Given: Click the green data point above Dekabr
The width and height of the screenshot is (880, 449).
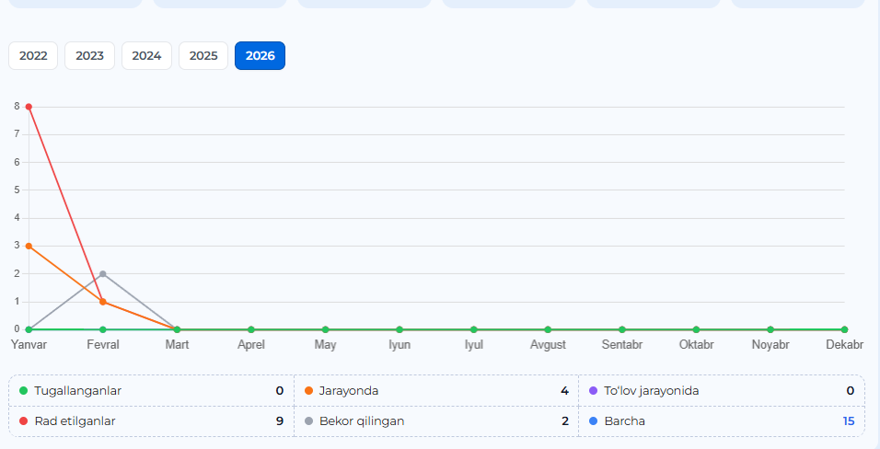Looking at the screenshot, I should pyautogui.click(x=844, y=329).
